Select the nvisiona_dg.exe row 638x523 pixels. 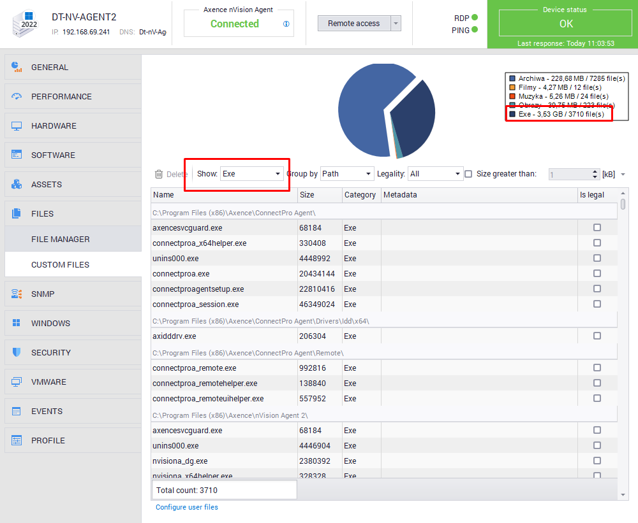pos(384,461)
